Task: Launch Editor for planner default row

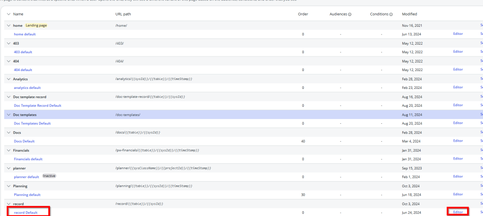Action: [x=458, y=176]
